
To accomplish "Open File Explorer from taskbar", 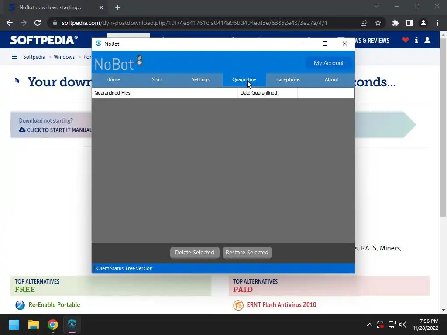I will click(33, 325).
